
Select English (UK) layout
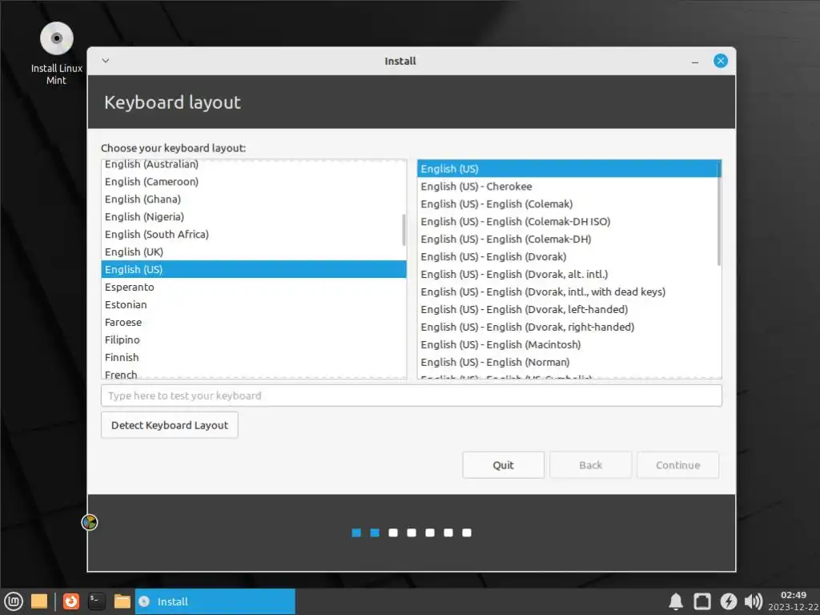pyautogui.click(x=254, y=252)
